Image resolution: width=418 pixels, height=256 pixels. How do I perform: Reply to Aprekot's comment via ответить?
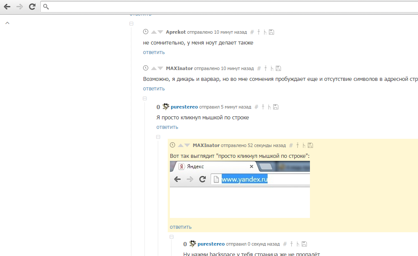tap(154, 52)
